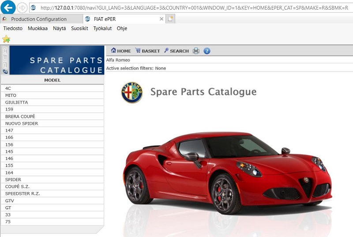353x237 pixels.
Task: Switch to the FIAT ePER tab
Action: pos(124,19)
